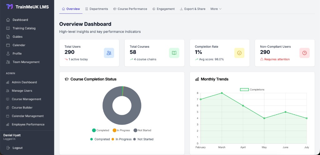Click the Total Courses value 58
Viewport: 320px width, 155px height.
click(x=133, y=52)
